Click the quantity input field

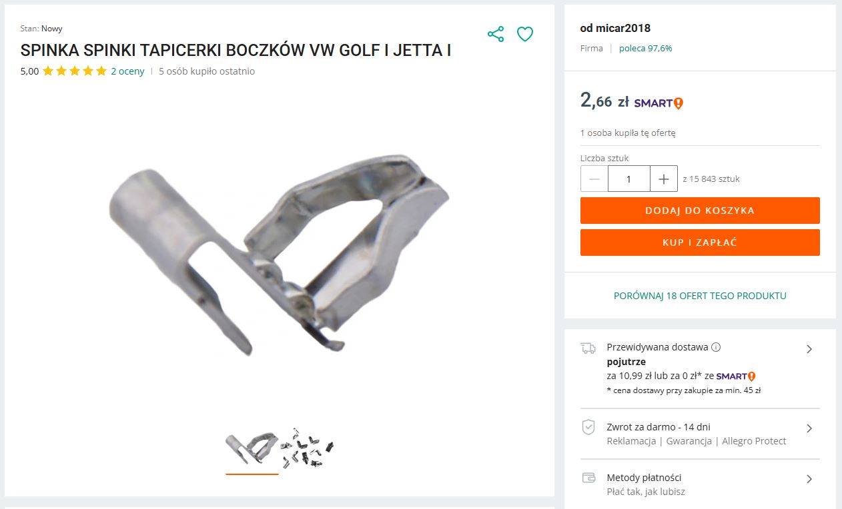pos(629,179)
